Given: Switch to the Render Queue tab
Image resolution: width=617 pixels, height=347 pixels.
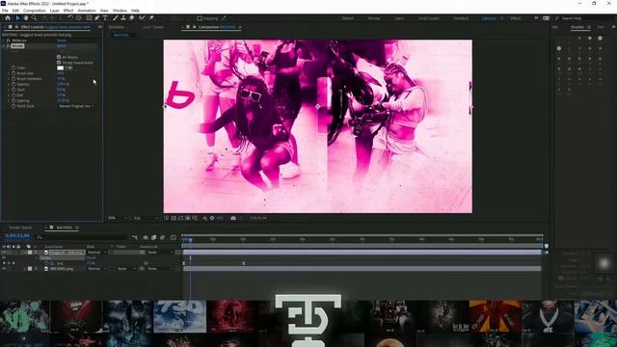Looking at the screenshot, I should click(20, 227).
